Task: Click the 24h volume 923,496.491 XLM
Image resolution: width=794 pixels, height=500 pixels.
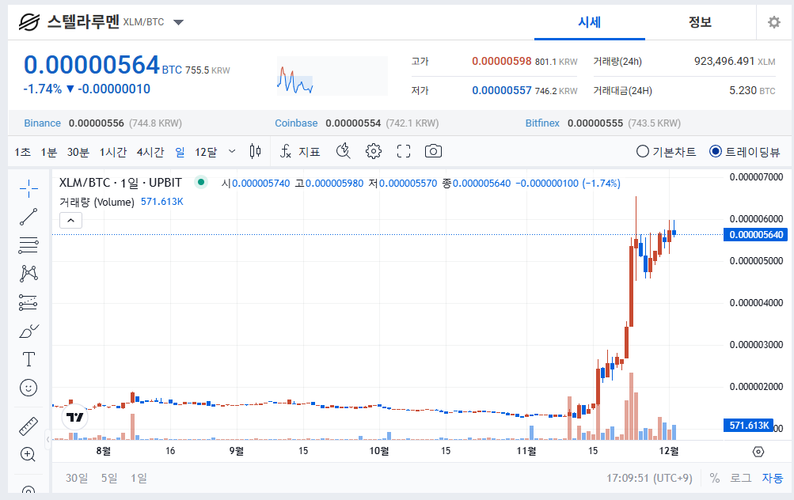Action: click(x=735, y=61)
